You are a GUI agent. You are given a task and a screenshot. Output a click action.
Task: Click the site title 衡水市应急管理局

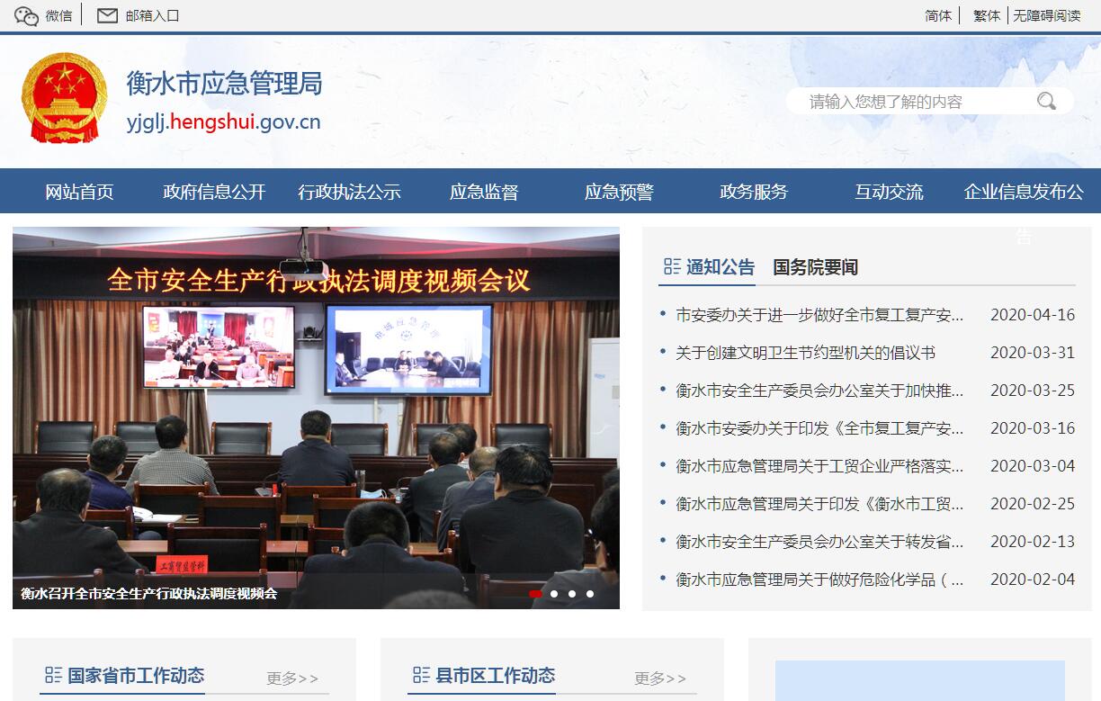[x=224, y=84]
